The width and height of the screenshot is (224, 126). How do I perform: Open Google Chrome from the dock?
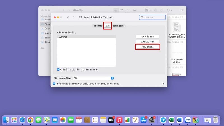(x=30, y=120)
